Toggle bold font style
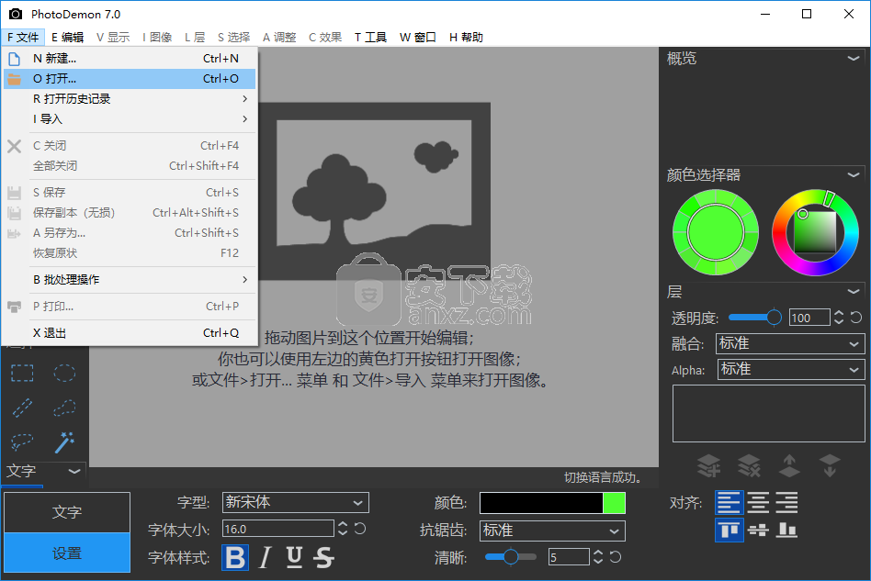Image resolution: width=871 pixels, height=581 pixels. point(235,557)
